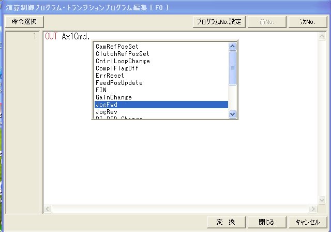Click line 1 in the code editor

(155, 37)
